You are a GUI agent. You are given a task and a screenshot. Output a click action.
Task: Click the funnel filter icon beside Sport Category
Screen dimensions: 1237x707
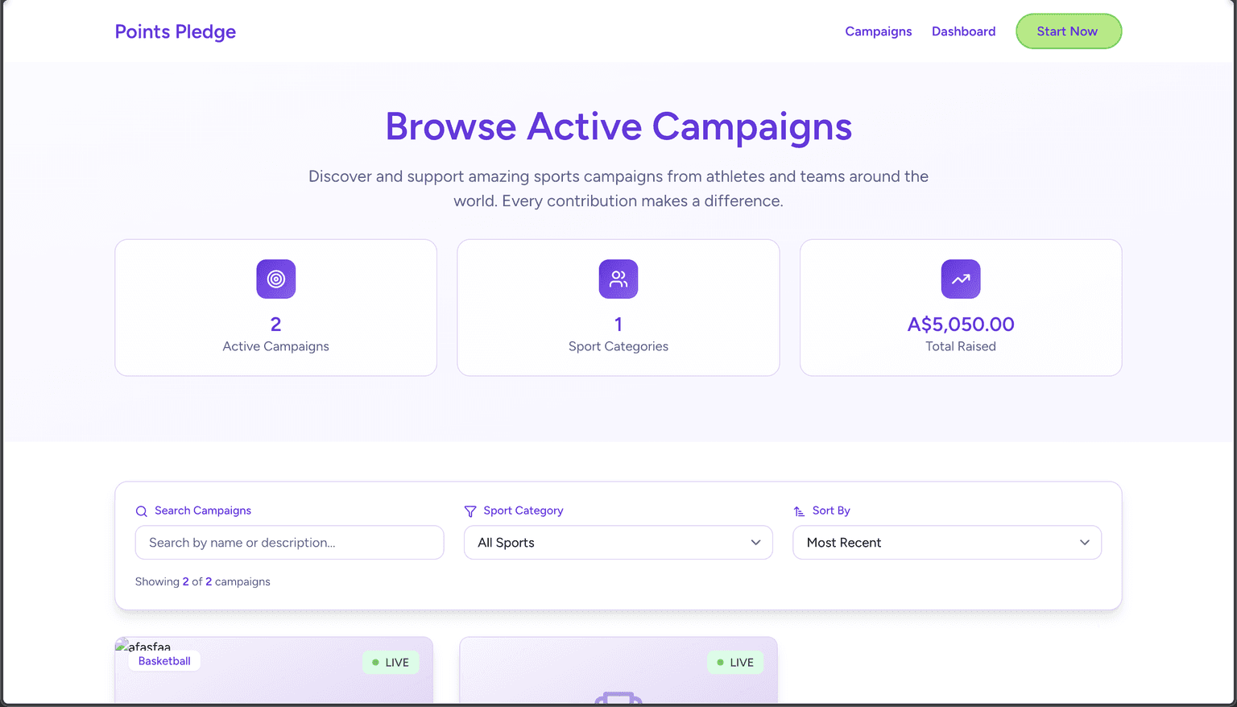470,511
